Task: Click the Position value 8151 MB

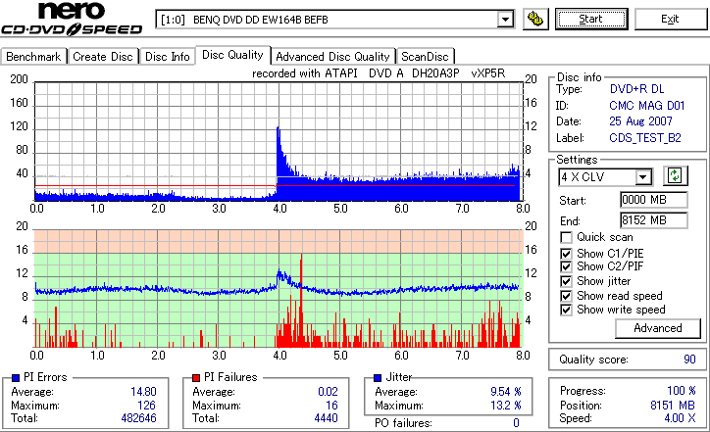Action: 673,405
